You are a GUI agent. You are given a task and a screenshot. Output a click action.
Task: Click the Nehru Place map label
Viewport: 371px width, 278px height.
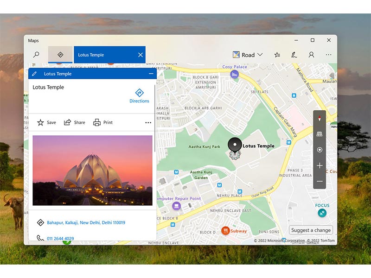pyautogui.click(x=230, y=196)
